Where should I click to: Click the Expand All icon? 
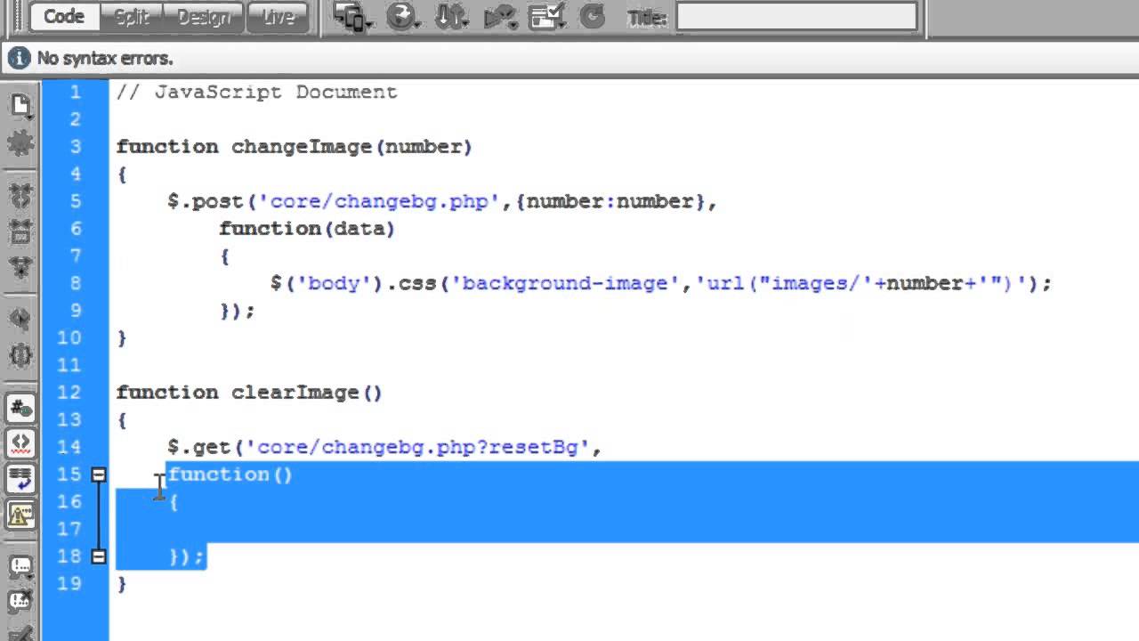click(20, 267)
